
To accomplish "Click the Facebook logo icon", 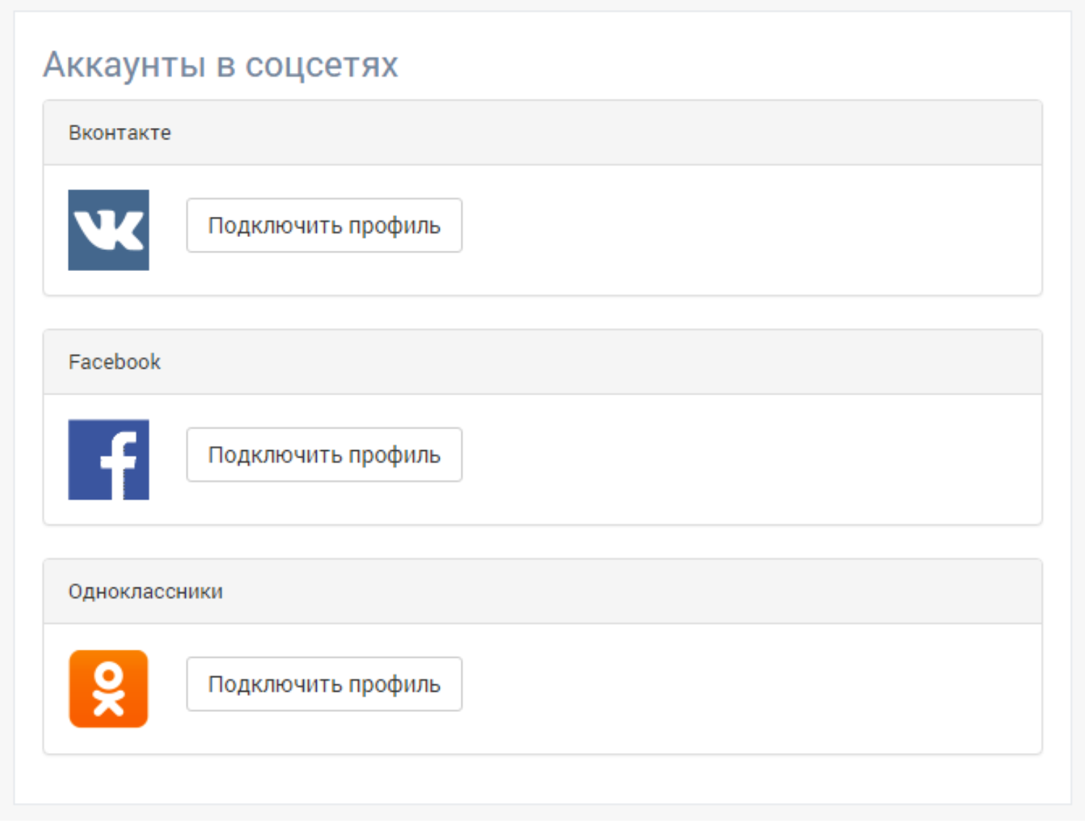I will pos(109,460).
